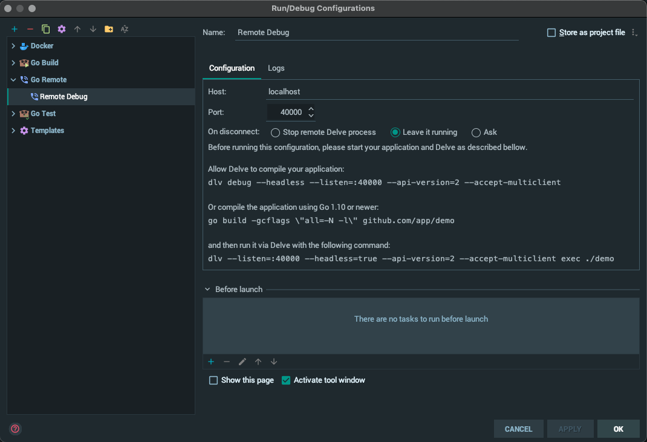Click the Cancel button
Image resolution: width=647 pixels, height=442 pixels.
[x=518, y=429]
